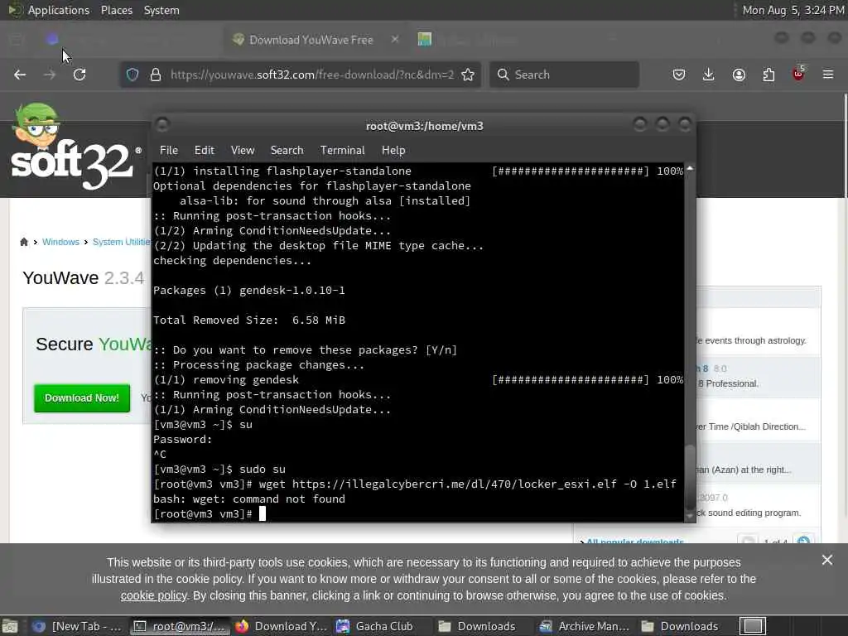Open the terminal Search menu
Viewport: 848px width, 636px height.
point(287,151)
